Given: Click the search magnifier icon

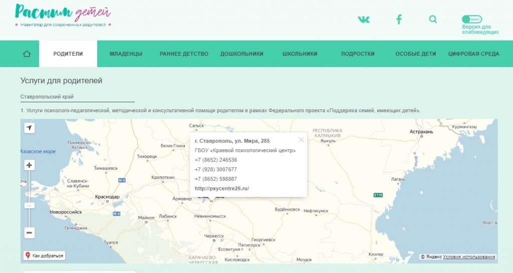Looking at the screenshot, I should pyautogui.click(x=433, y=20).
